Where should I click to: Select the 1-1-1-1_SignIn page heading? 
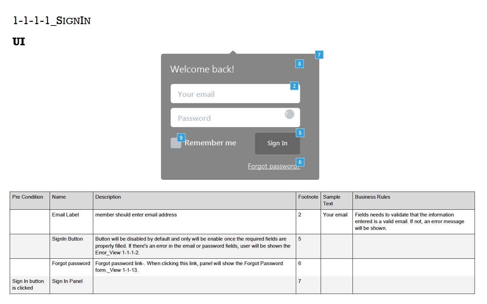tap(52, 20)
